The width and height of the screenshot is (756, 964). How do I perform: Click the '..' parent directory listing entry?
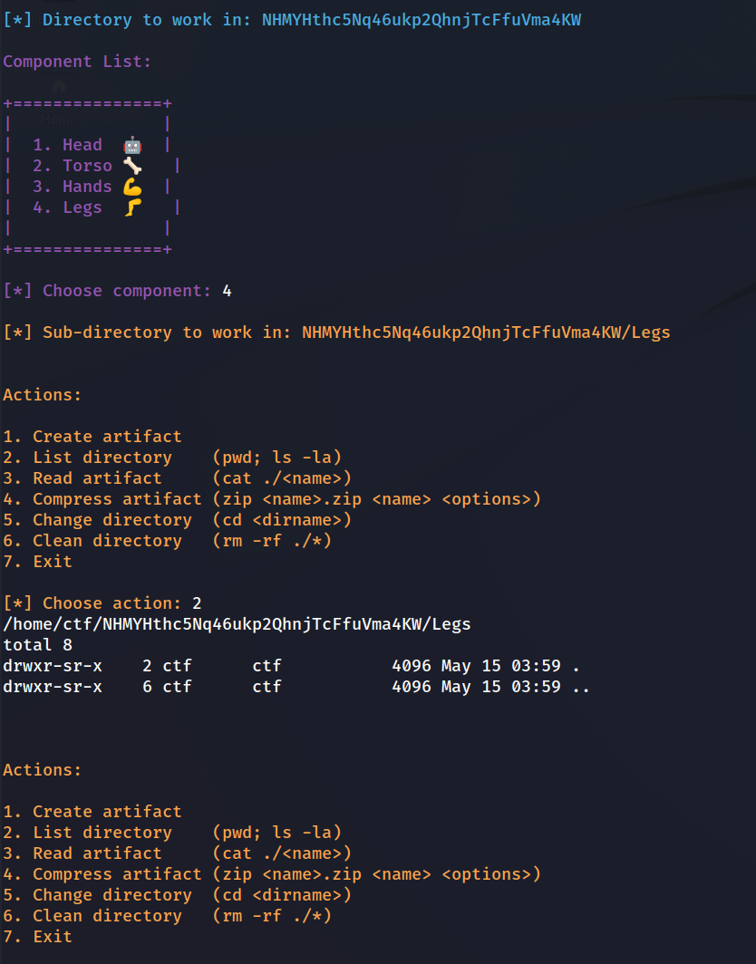pos(581,687)
